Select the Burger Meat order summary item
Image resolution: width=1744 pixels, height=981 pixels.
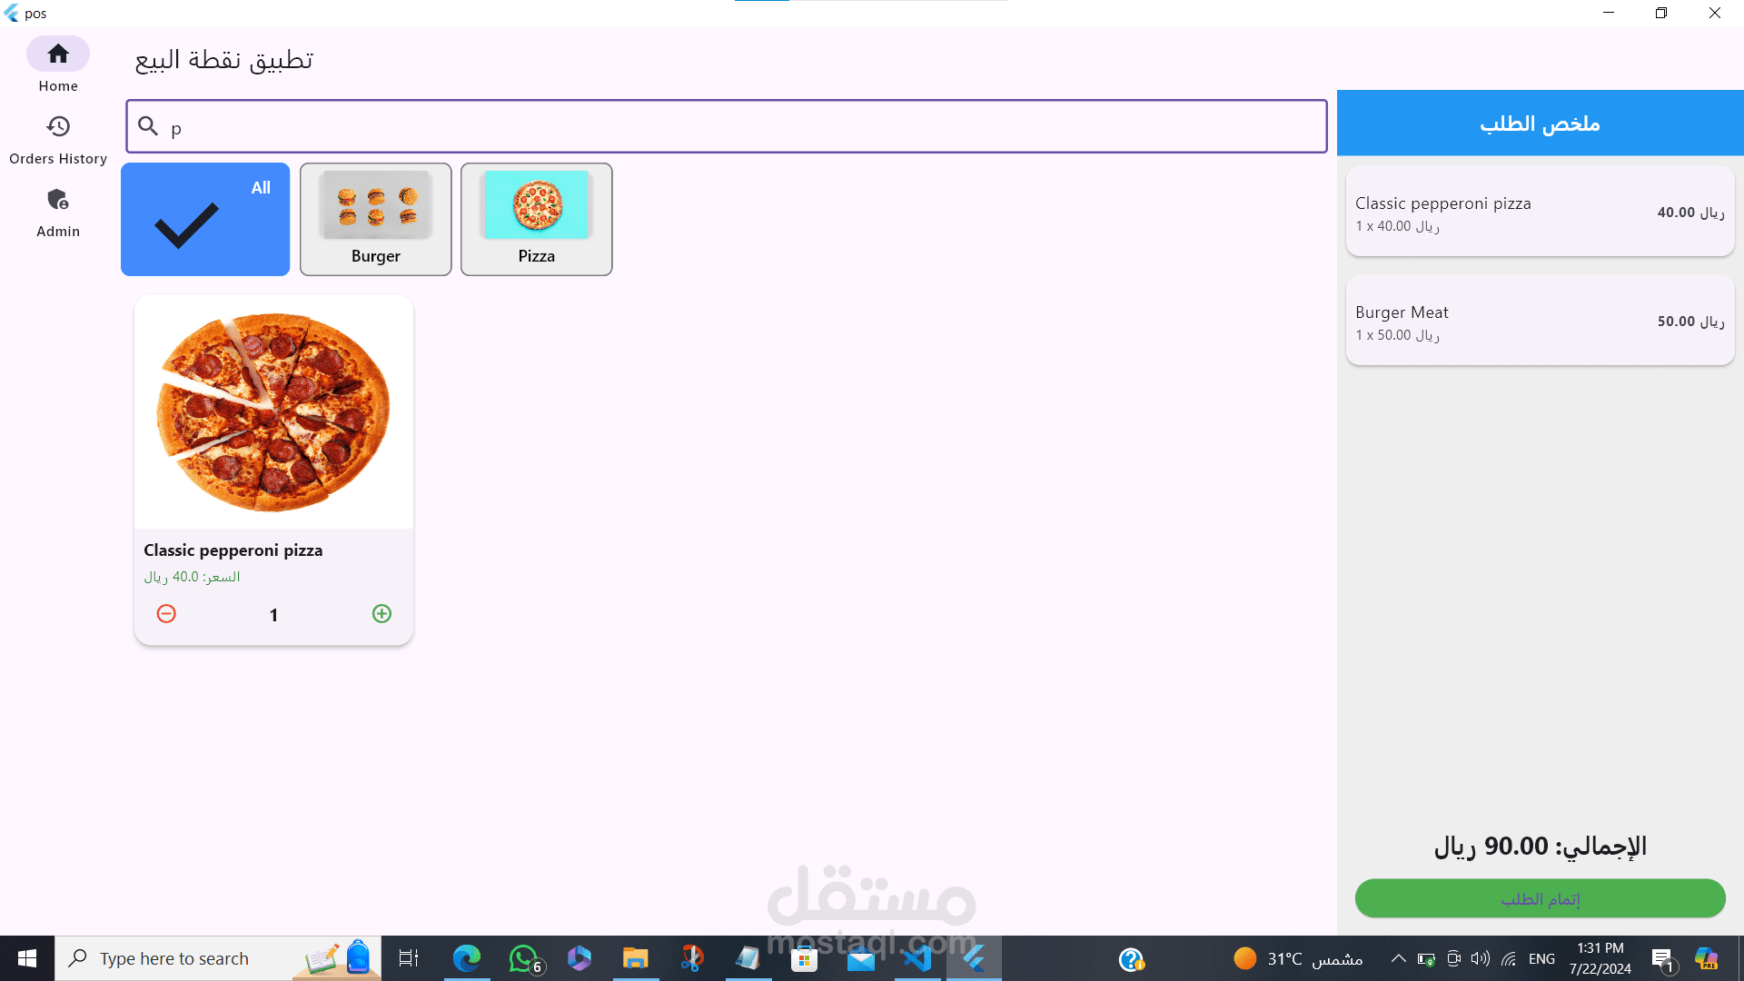coord(1540,321)
